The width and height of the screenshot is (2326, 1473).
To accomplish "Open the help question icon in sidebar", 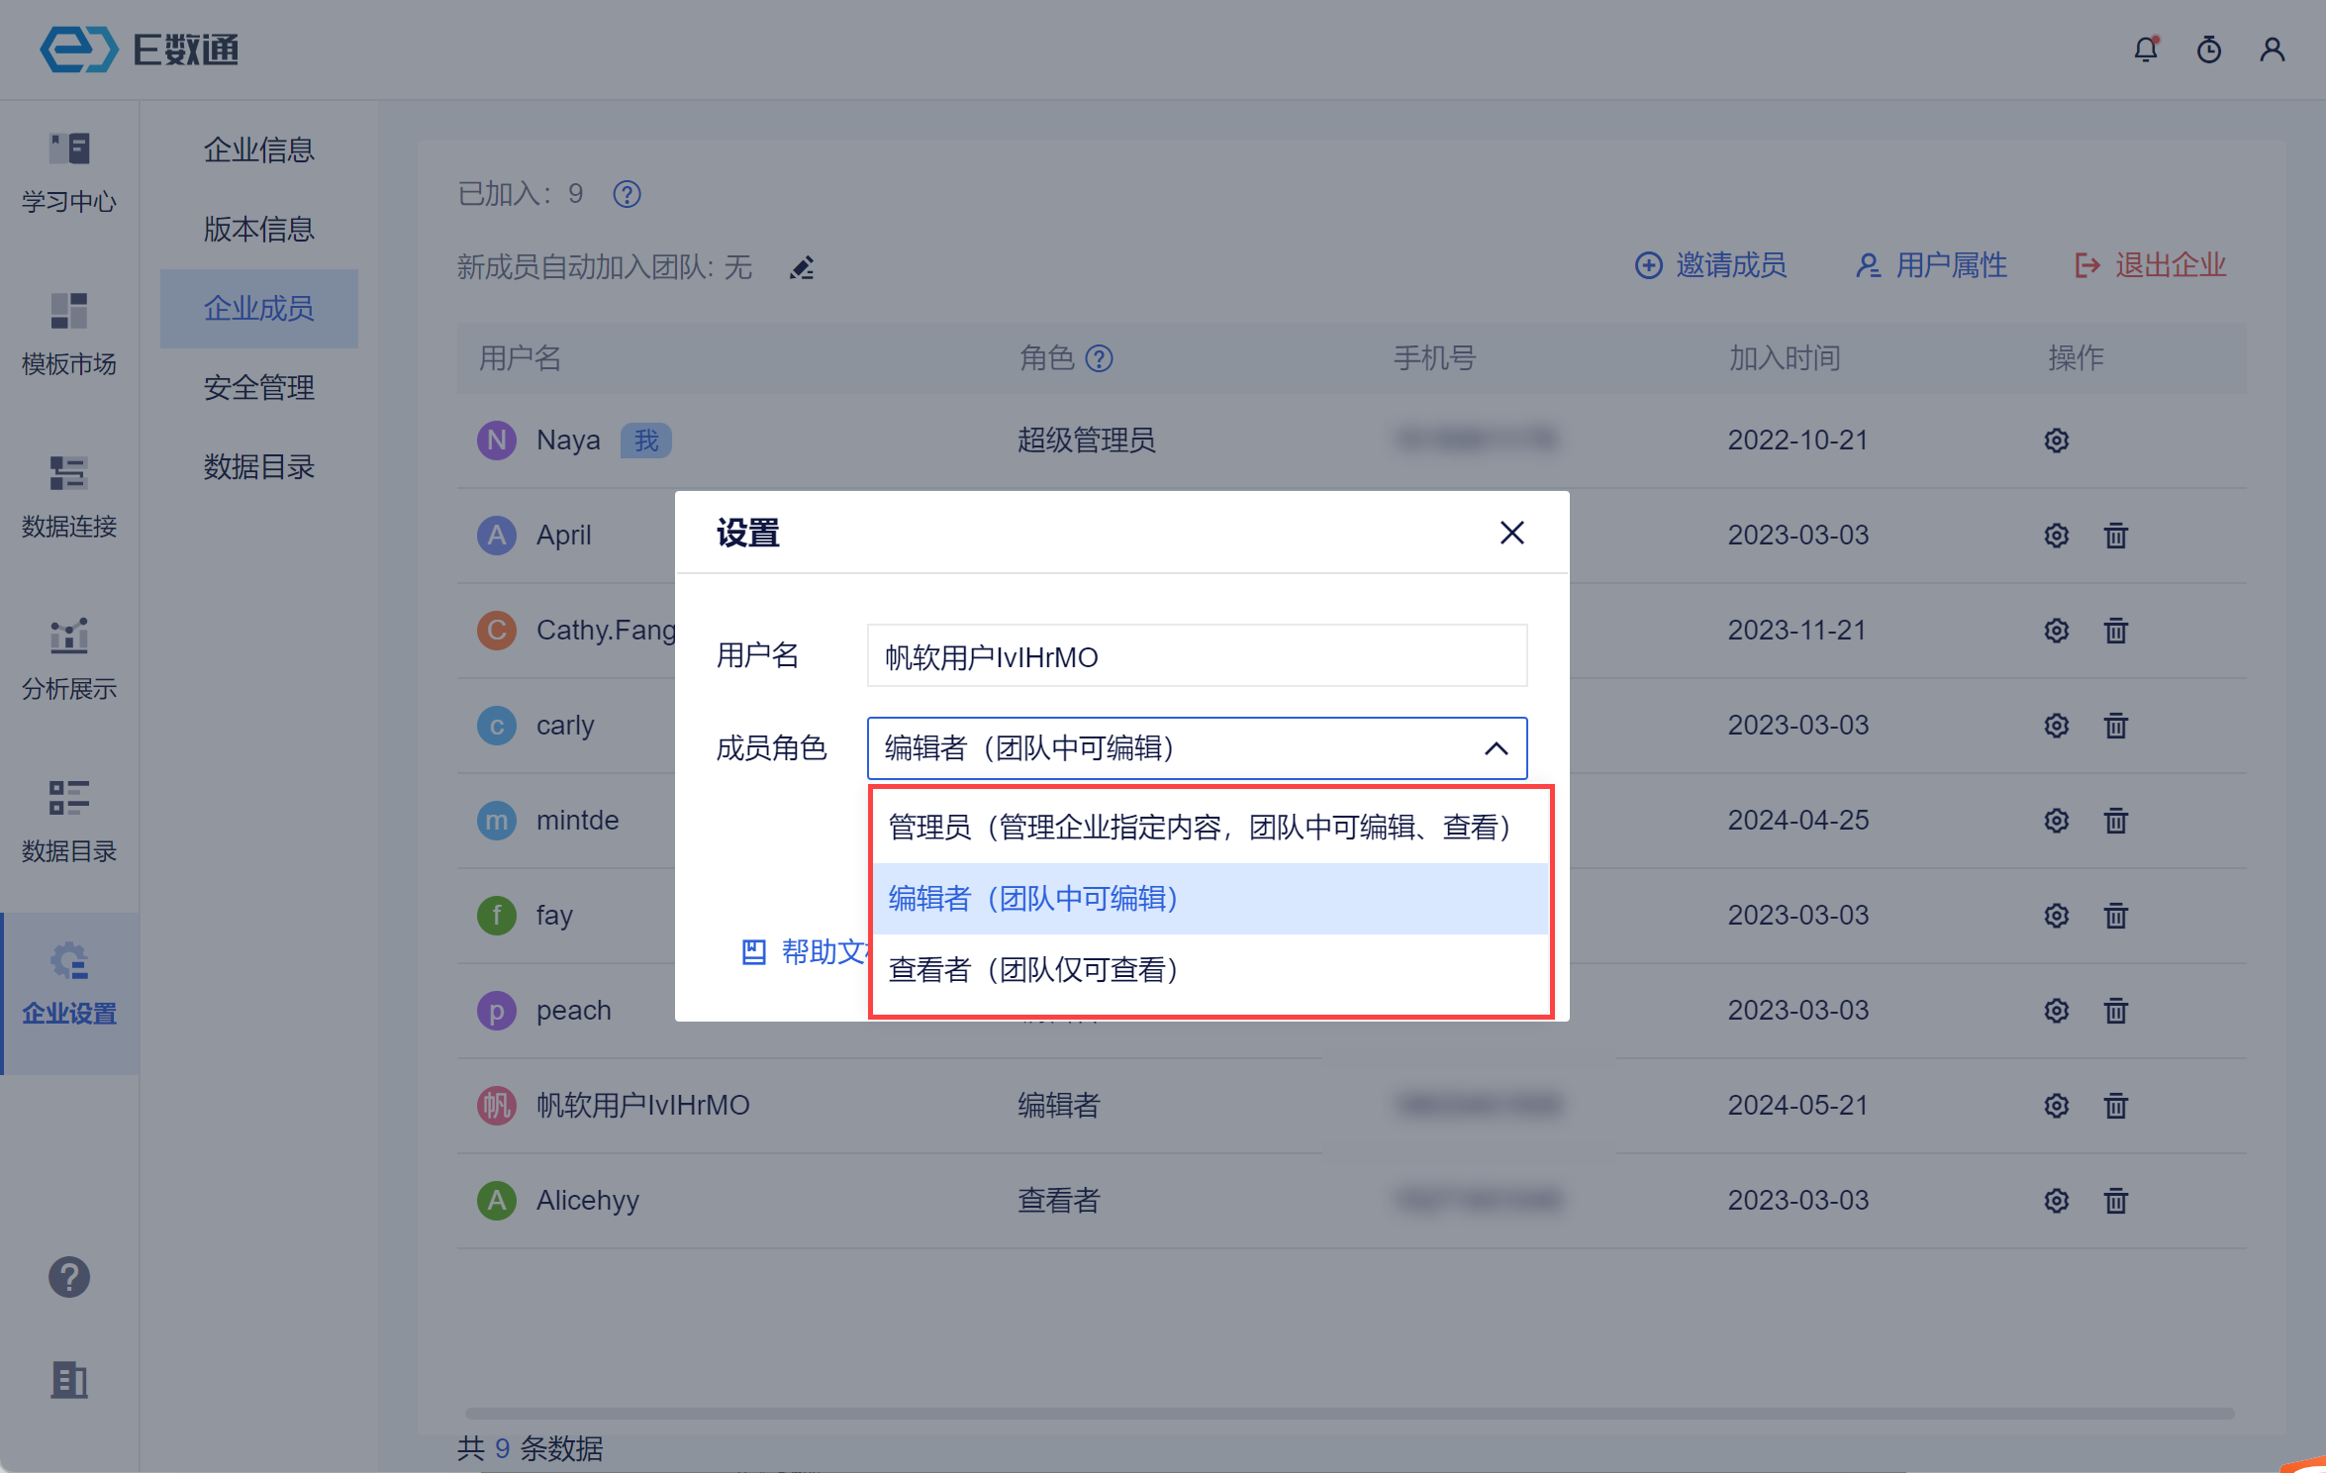I will click(x=68, y=1277).
